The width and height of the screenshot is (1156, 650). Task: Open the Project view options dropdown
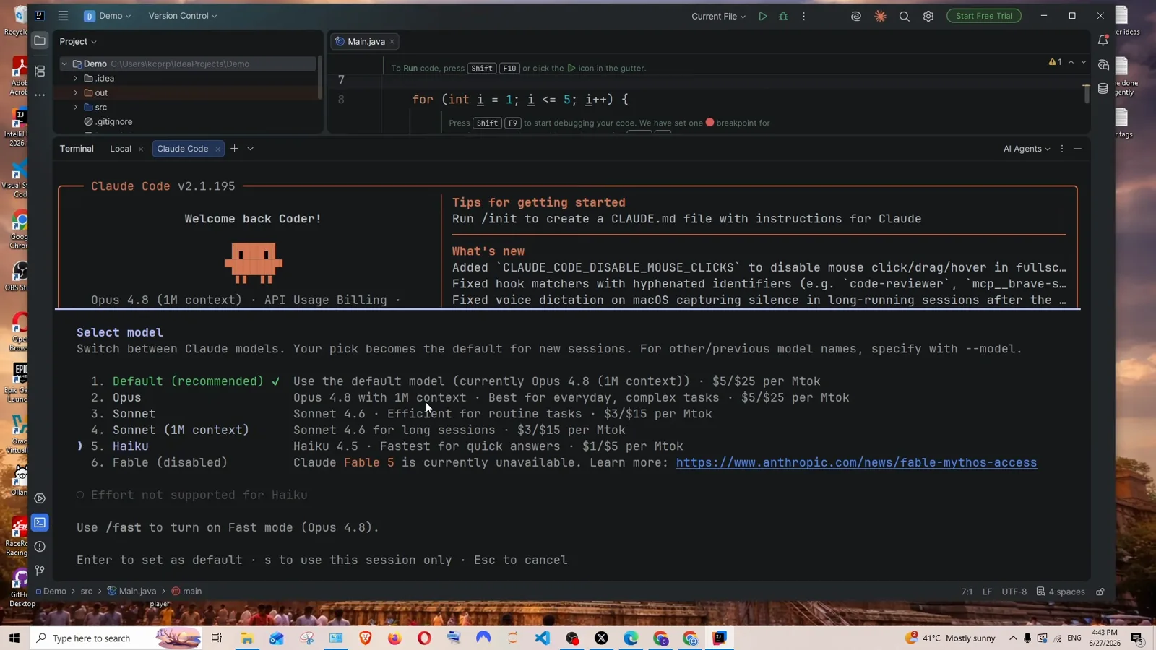[78, 41]
